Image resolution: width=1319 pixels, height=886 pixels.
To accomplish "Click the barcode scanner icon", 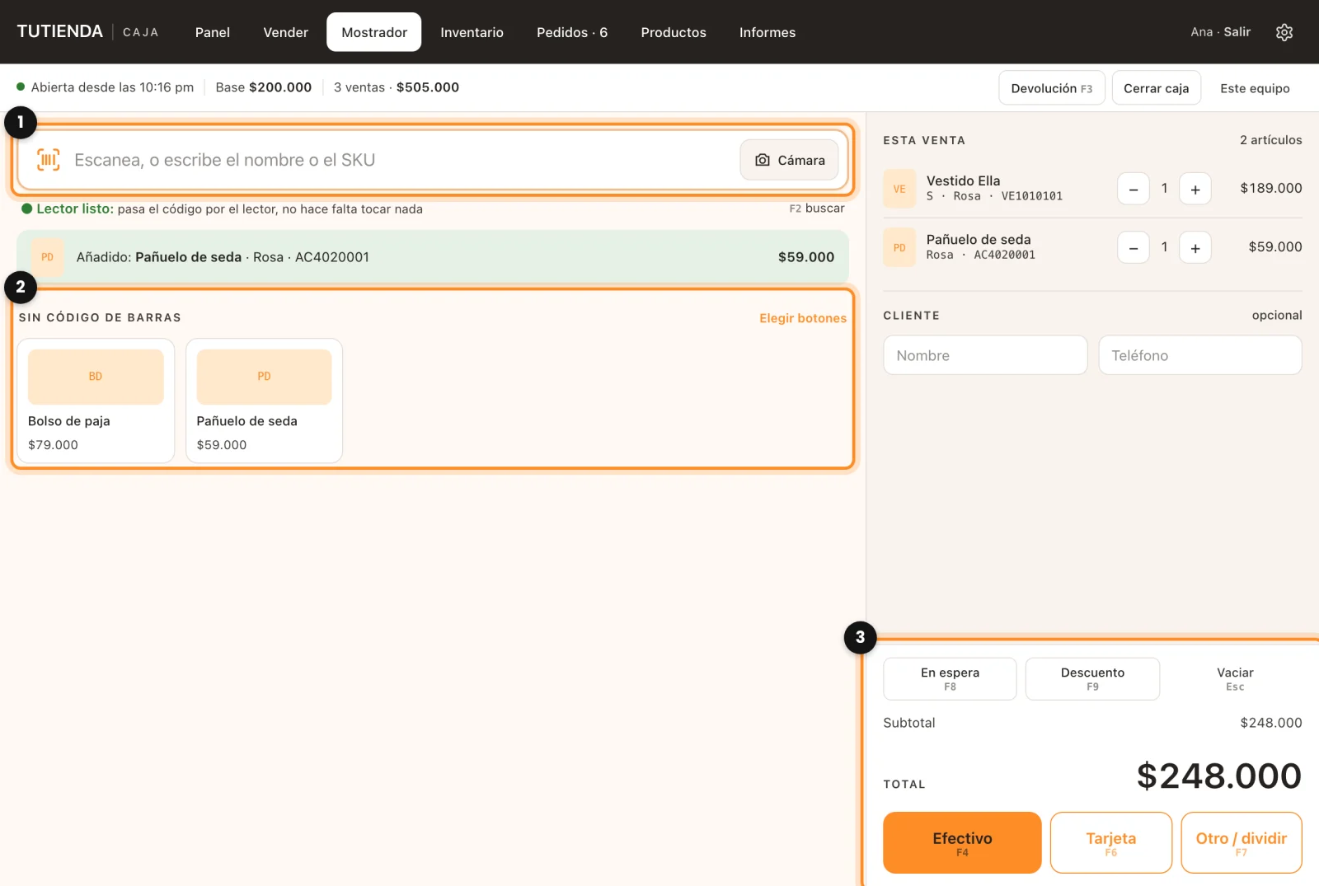I will point(49,160).
